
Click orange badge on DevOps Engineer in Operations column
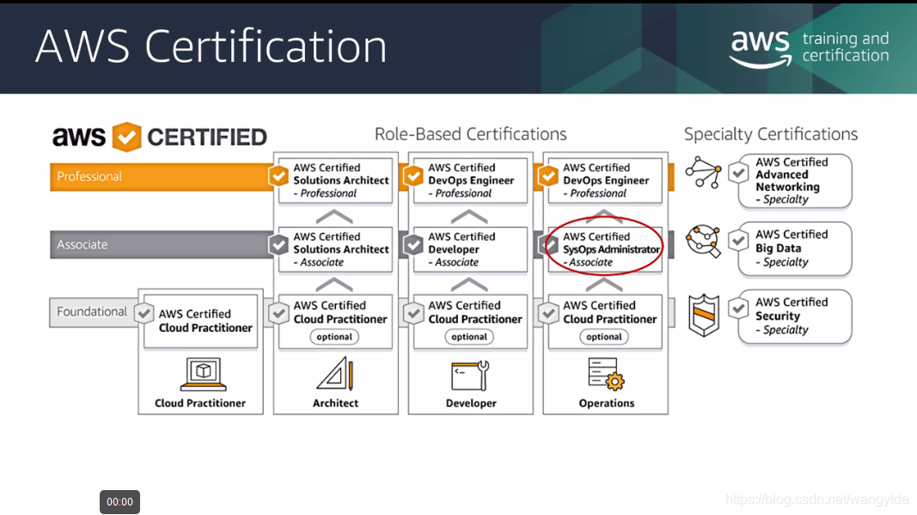point(548,175)
